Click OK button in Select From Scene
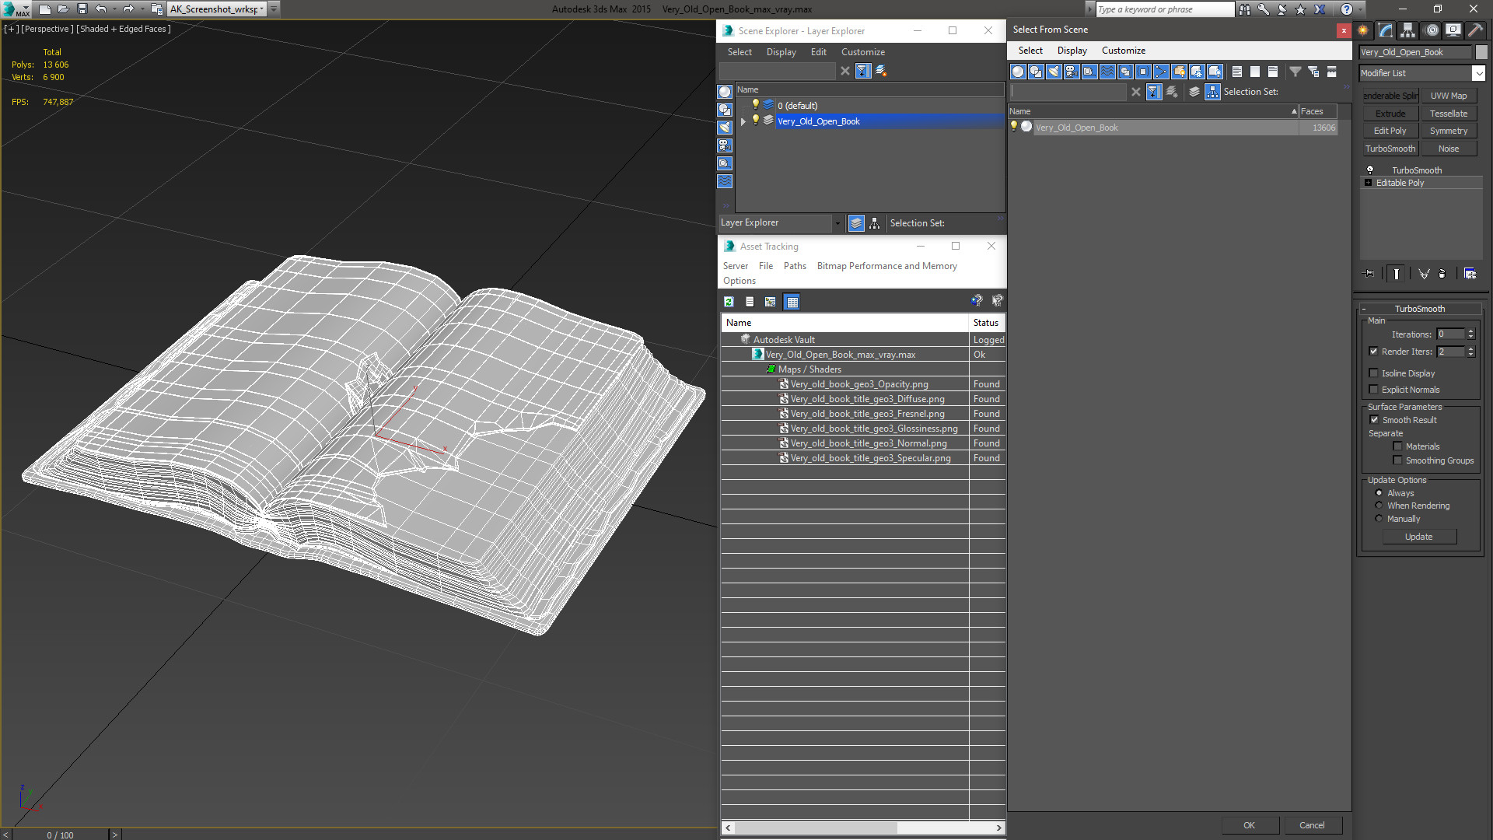 click(1248, 824)
